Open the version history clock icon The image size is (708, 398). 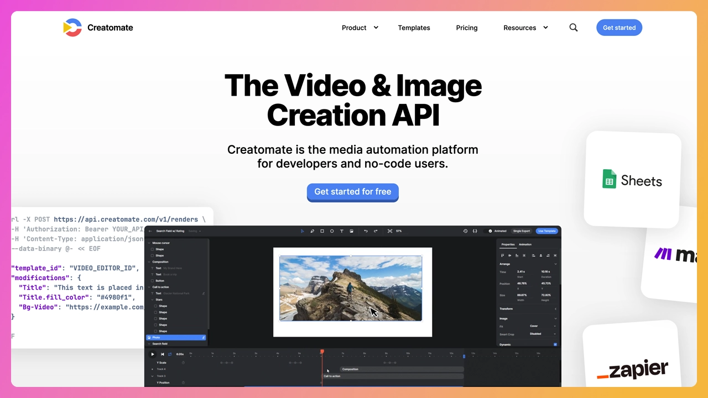tap(465, 231)
